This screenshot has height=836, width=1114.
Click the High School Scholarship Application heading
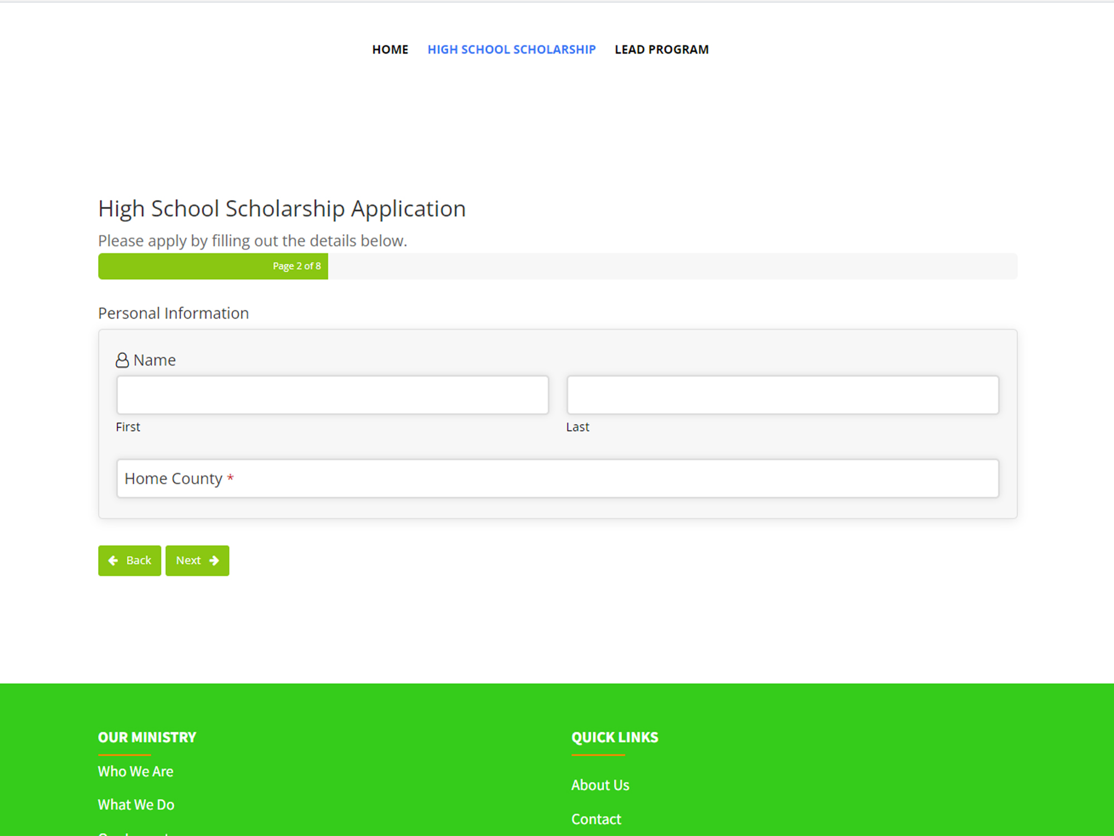(282, 209)
